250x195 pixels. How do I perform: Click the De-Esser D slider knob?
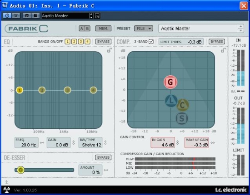click(21, 170)
